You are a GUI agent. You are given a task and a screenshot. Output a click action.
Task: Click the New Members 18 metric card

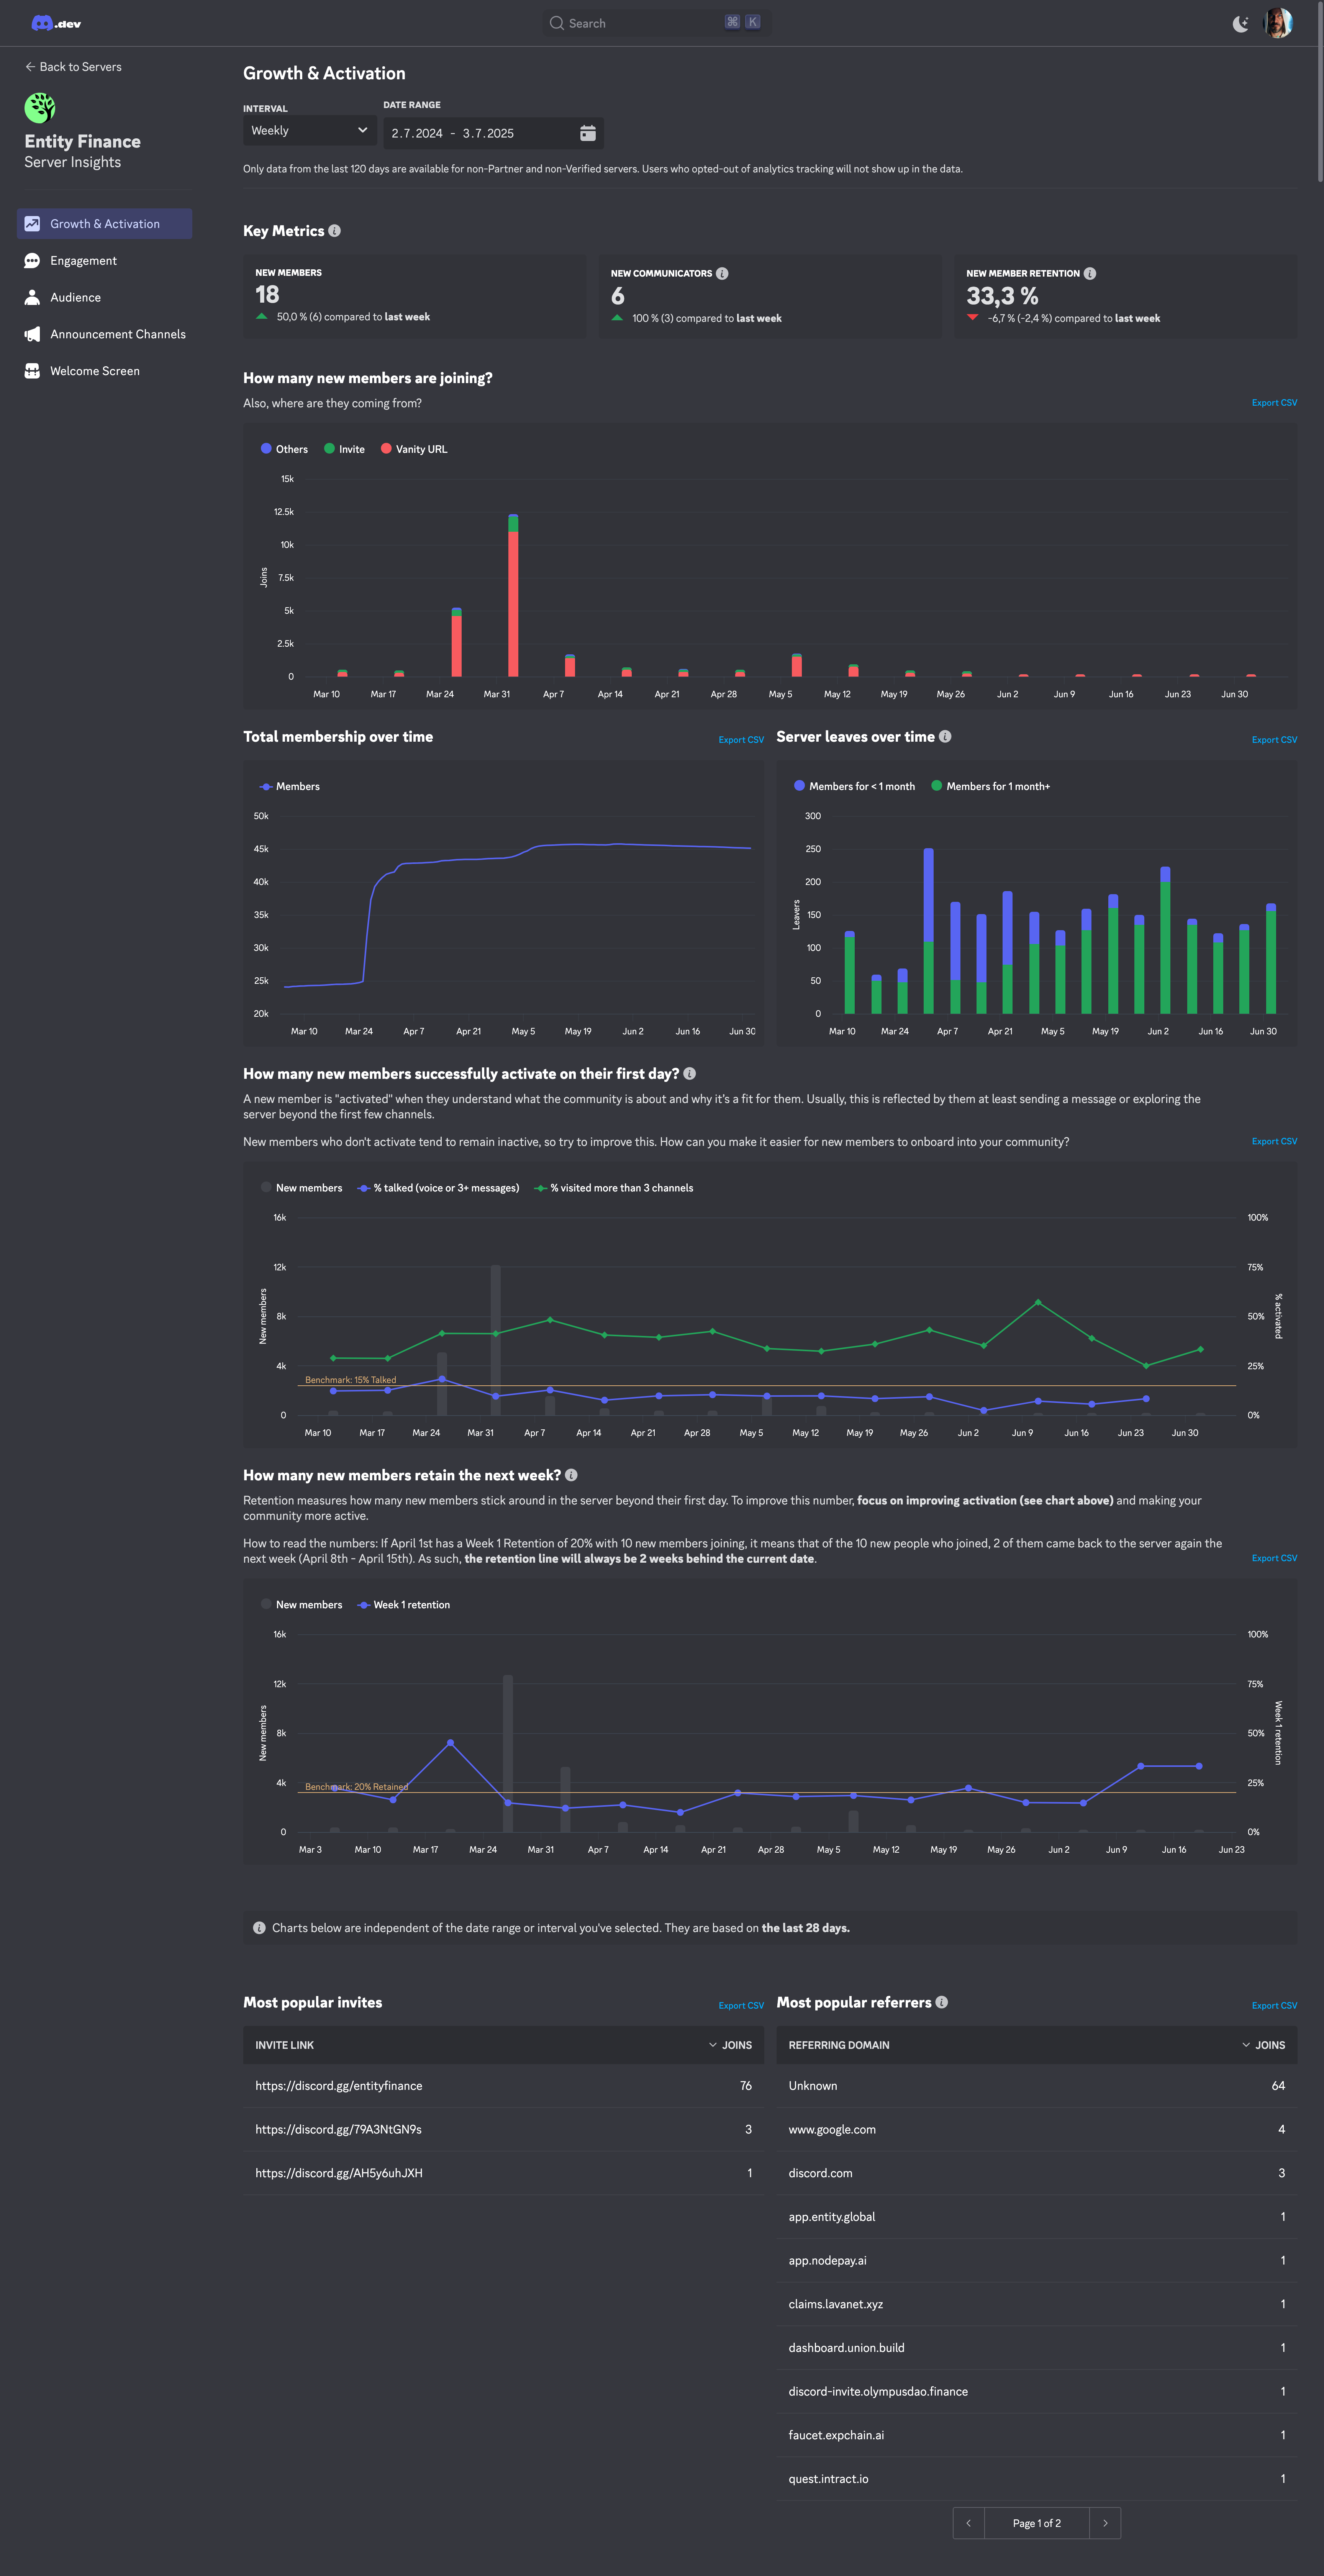pyautogui.click(x=415, y=296)
